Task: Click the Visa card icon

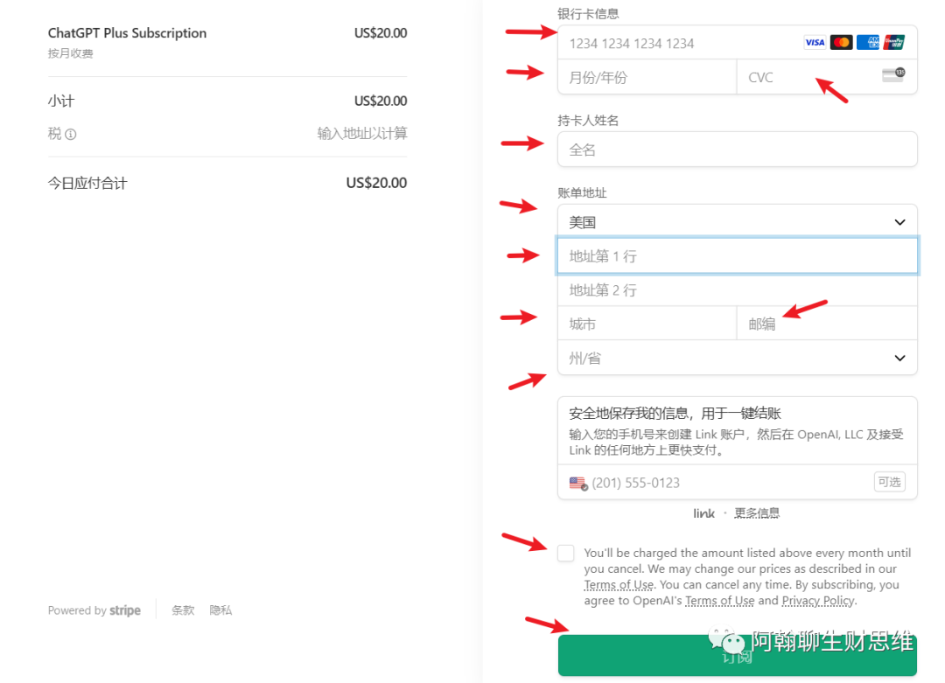Action: [815, 42]
